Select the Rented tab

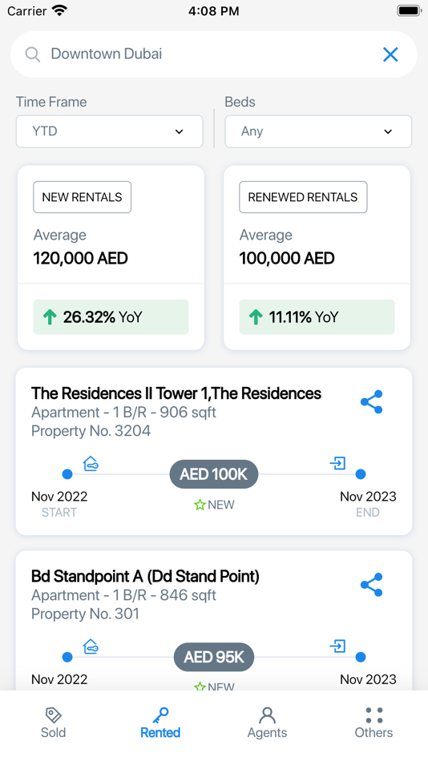pos(160,723)
